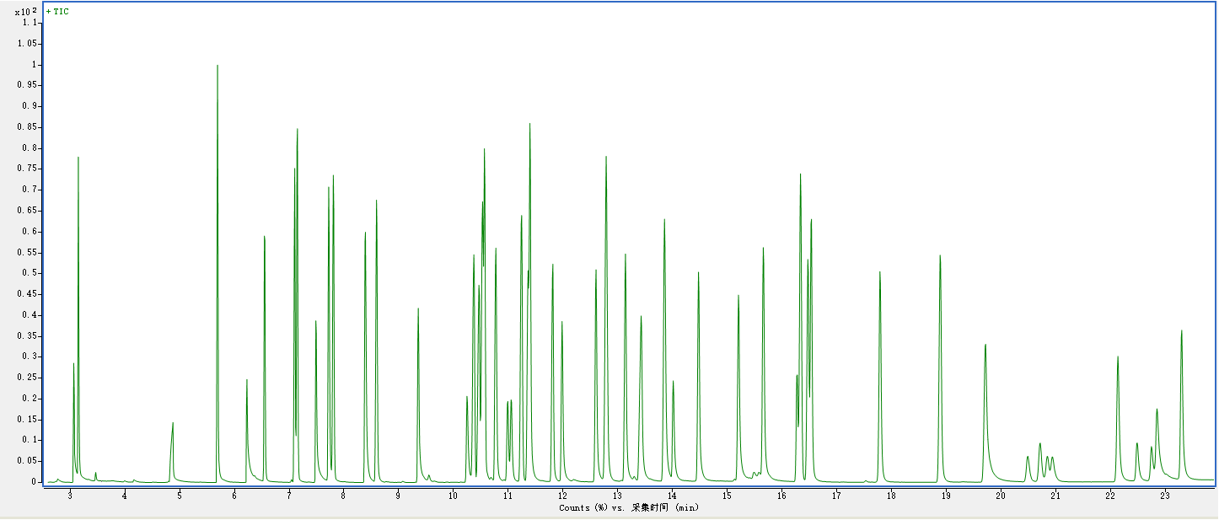The image size is (1219, 520).
Task: Select the peak near 9.35 min
Action: 418,310
